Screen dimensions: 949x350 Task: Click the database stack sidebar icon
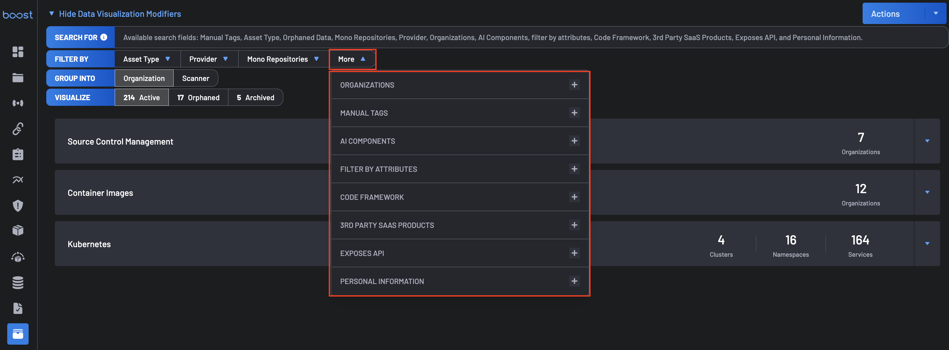[x=18, y=282]
